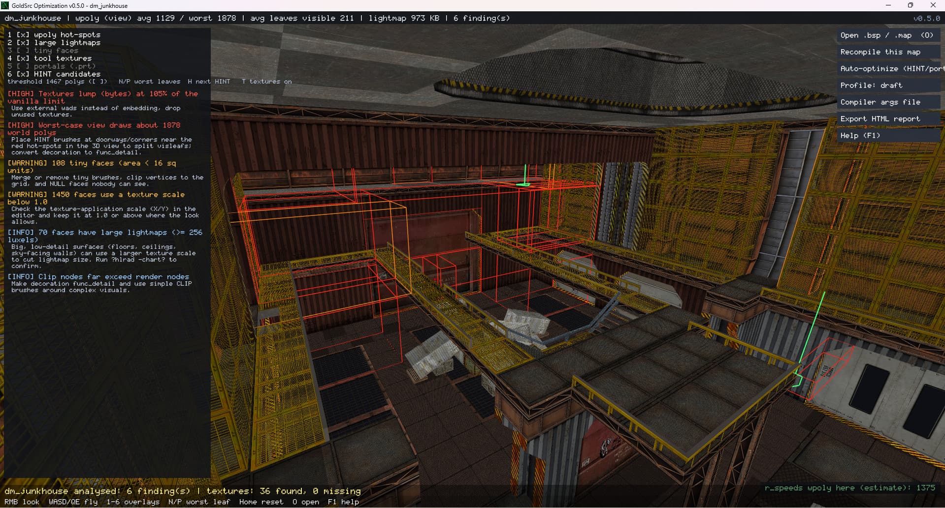The height and width of the screenshot is (508, 945).
Task: Click the avg leaves visible 211 entry
Action: [302, 18]
